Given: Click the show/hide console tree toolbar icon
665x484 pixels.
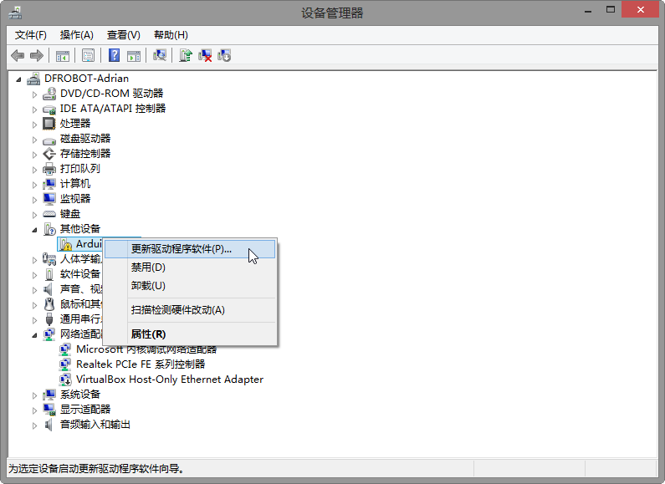Looking at the screenshot, I should (62, 55).
